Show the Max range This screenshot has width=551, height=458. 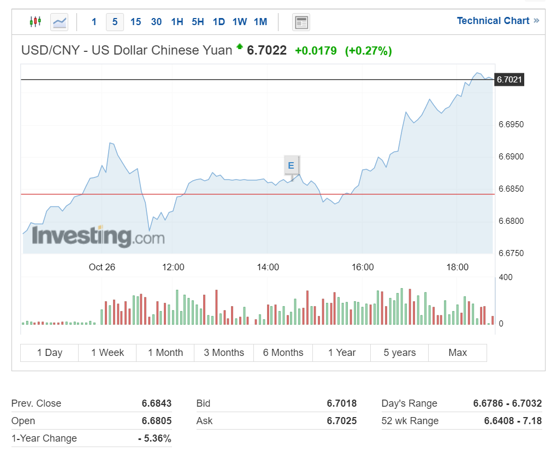pos(458,353)
